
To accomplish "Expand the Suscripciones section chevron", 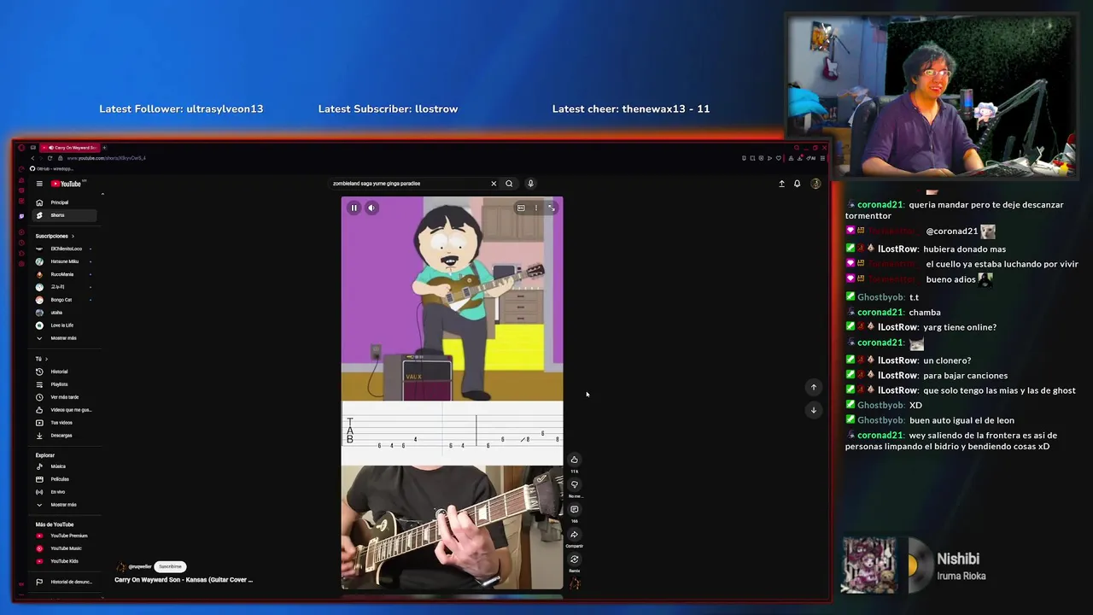I will click(73, 236).
